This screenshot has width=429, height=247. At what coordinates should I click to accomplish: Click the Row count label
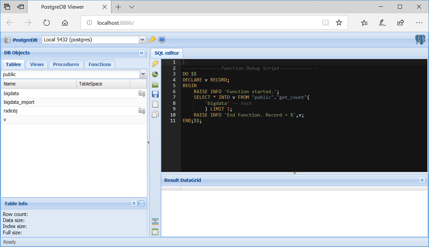[x=15, y=214]
